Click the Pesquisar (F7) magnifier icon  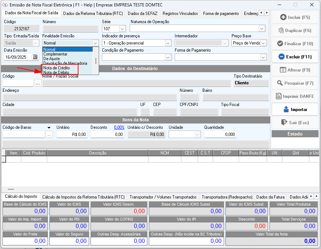click(279, 83)
